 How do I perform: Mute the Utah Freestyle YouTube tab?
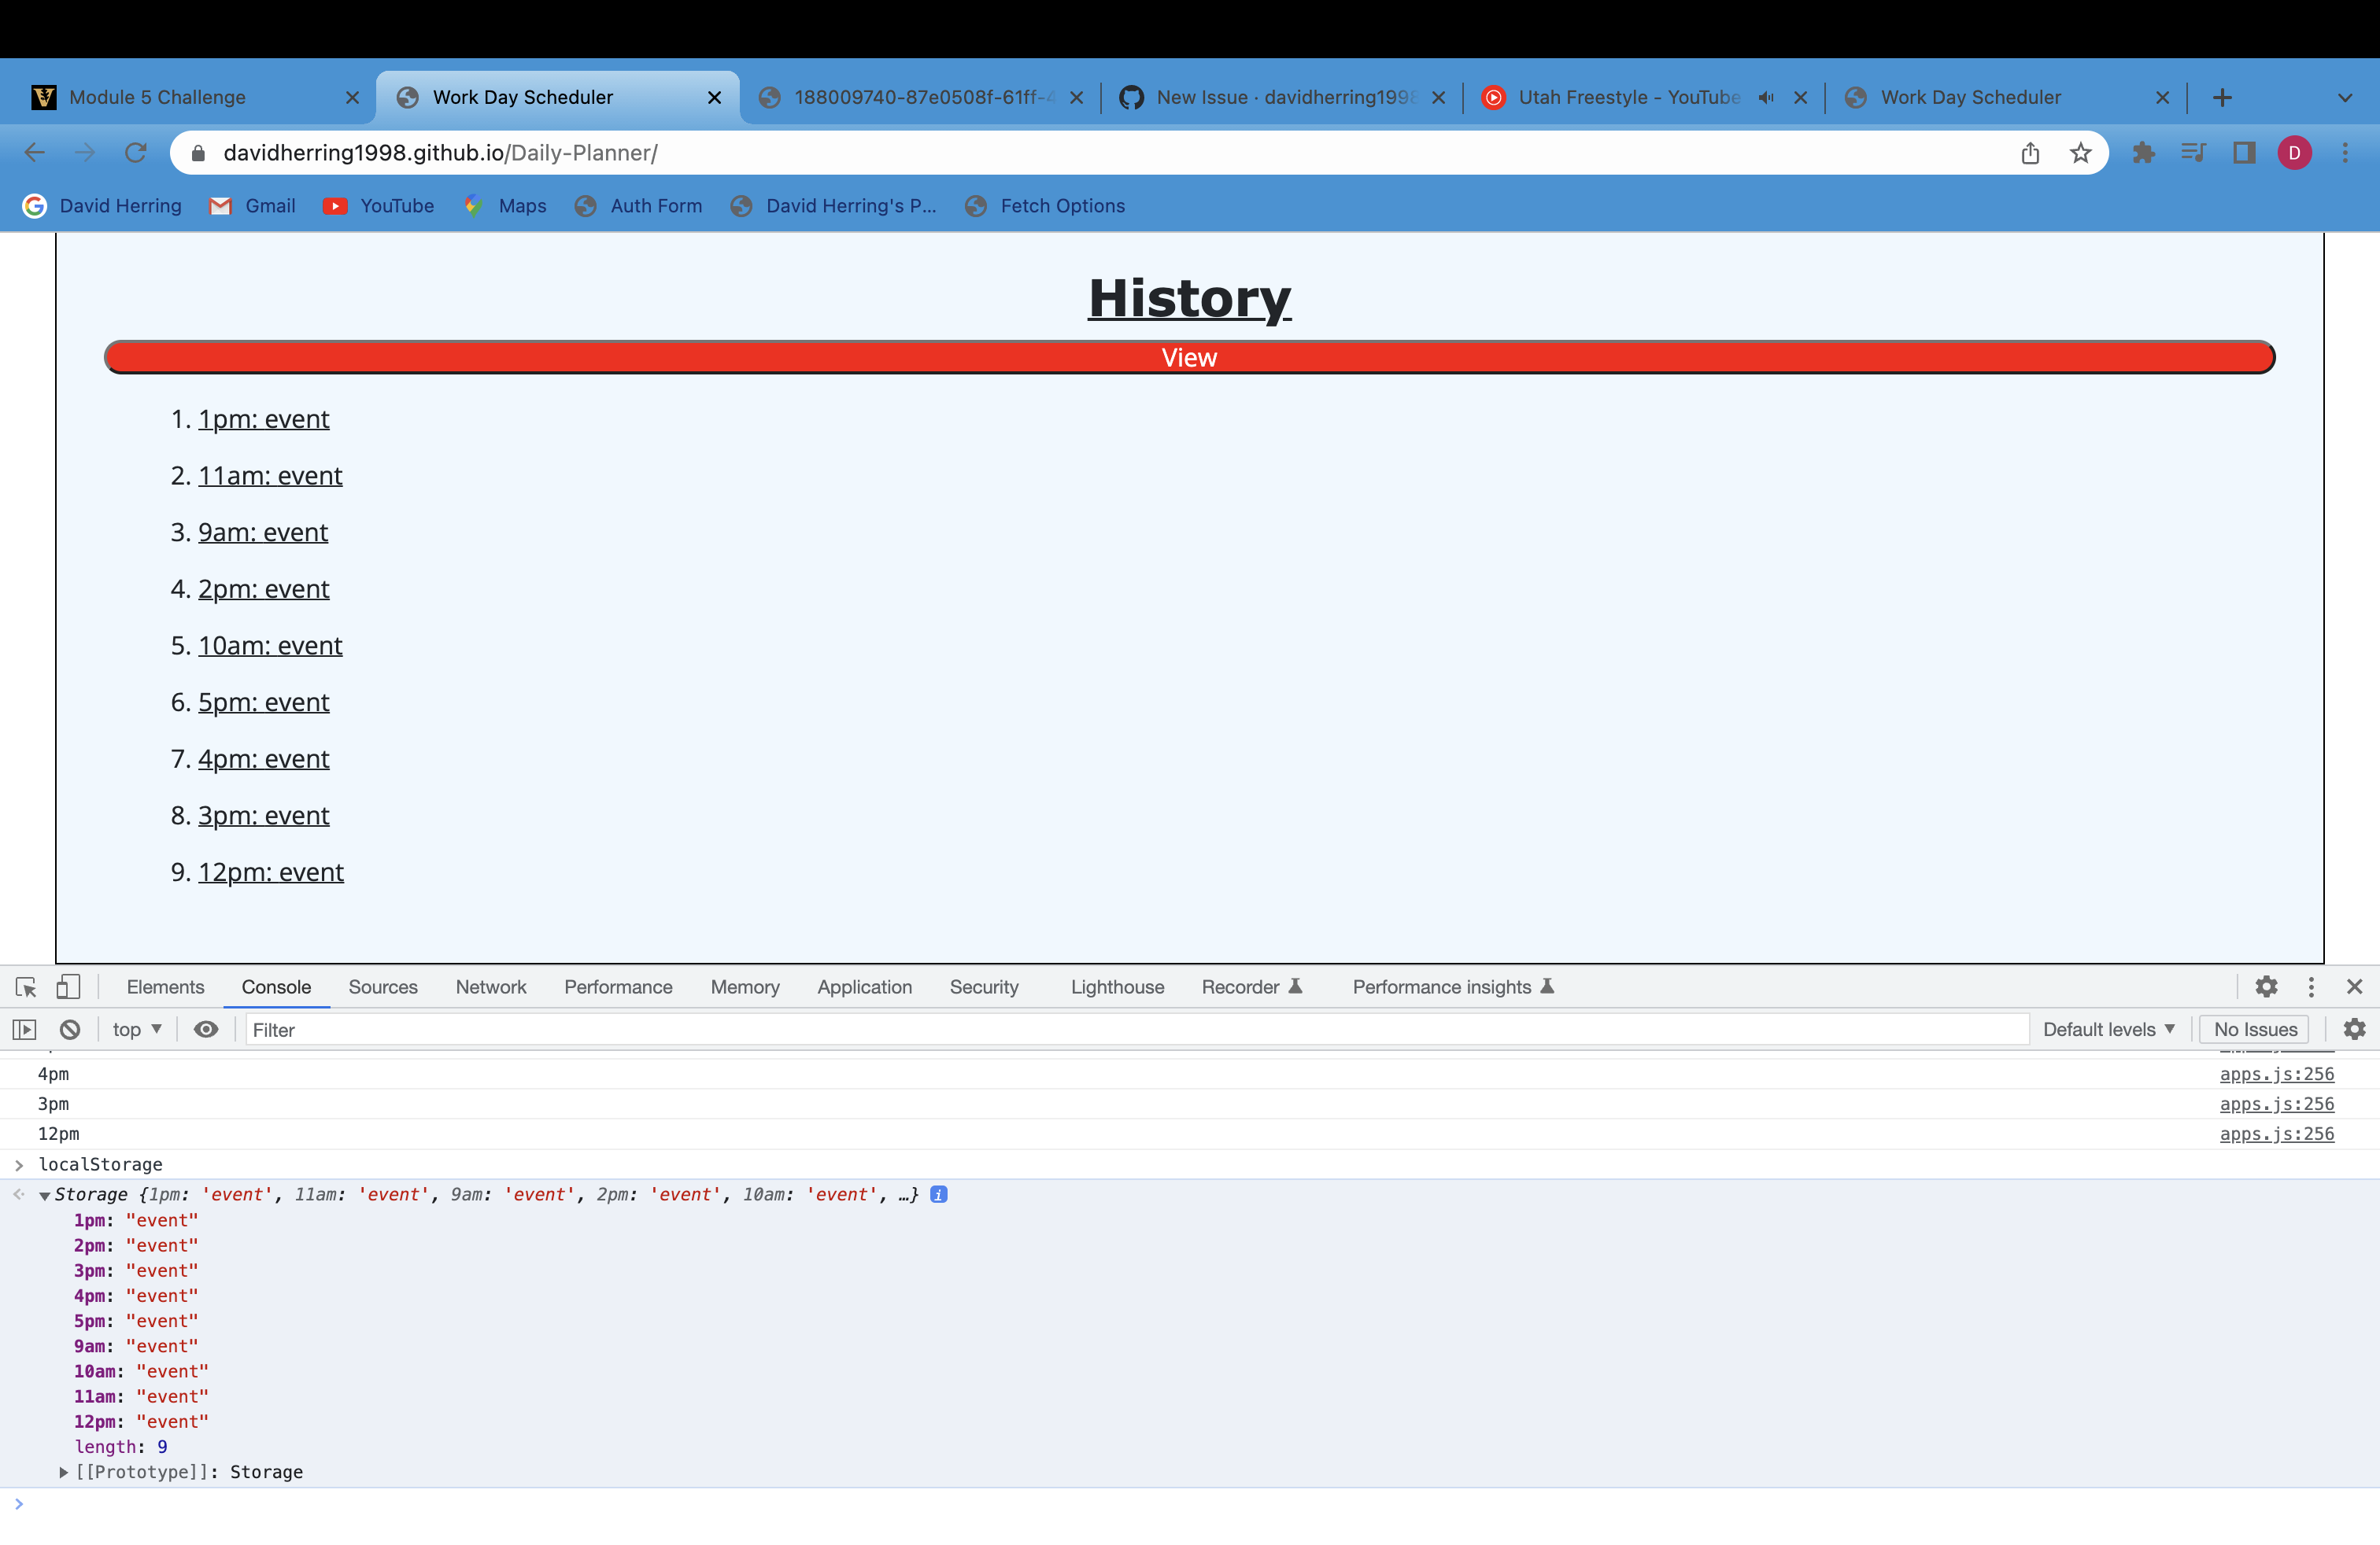click(x=1766, y=97)
